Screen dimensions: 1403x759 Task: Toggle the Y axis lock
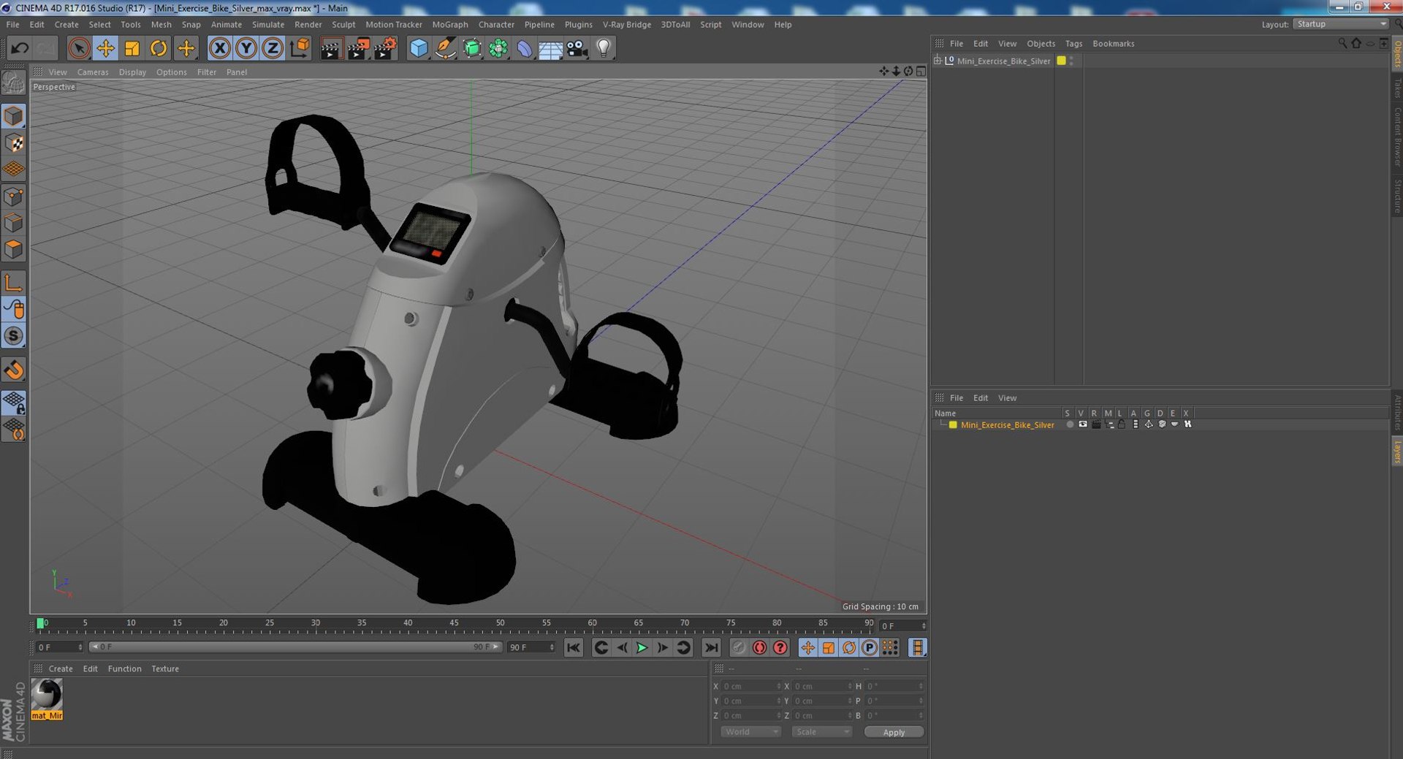[x=246, y=49]
